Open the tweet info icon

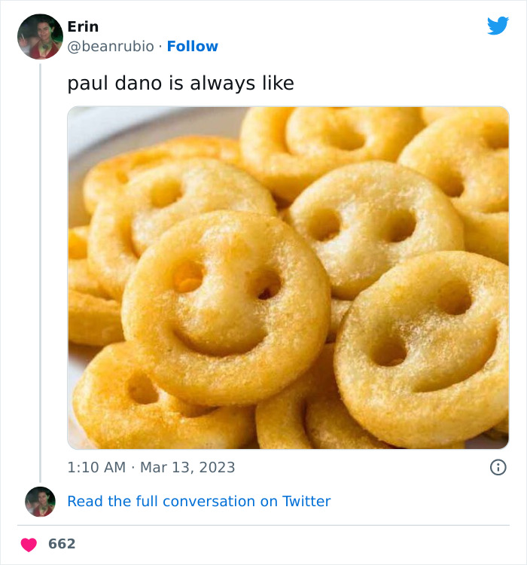[x=498, y=467]
